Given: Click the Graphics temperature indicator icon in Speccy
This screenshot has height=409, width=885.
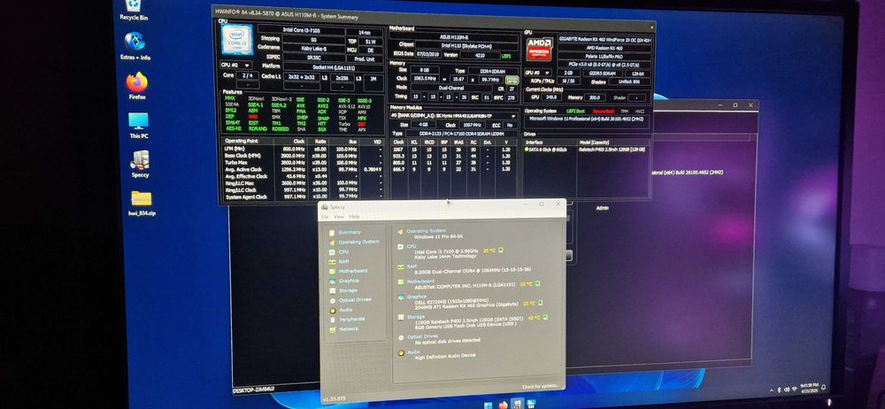Looking at the screenshot, I should pyautogui.click(x=540, y=303).
